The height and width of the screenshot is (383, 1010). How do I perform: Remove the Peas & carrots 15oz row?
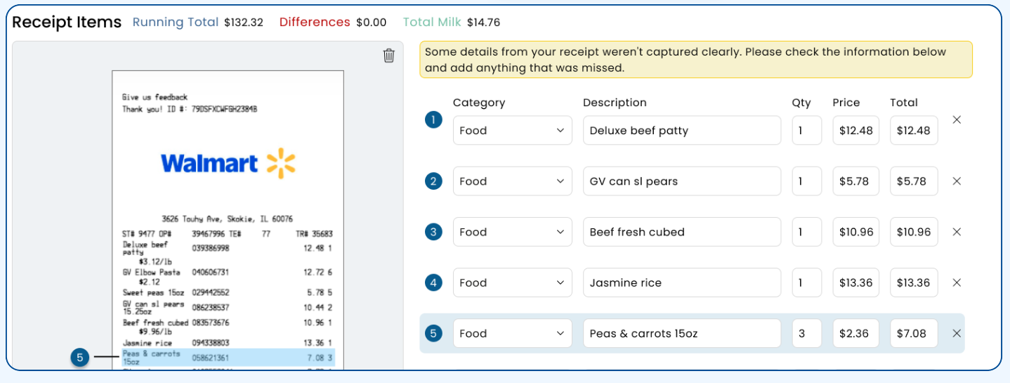(957, 333)
